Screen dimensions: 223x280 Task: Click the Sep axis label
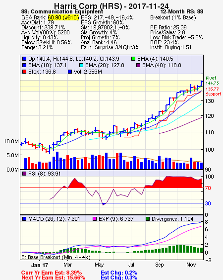pyautogui.click(x=159, y=265)
